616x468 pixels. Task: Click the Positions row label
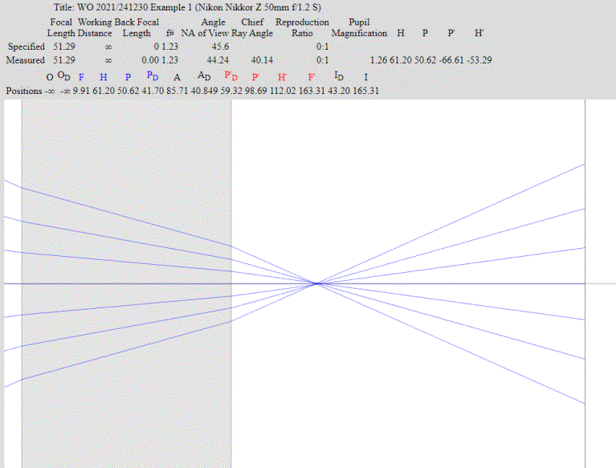pos(24,91)
